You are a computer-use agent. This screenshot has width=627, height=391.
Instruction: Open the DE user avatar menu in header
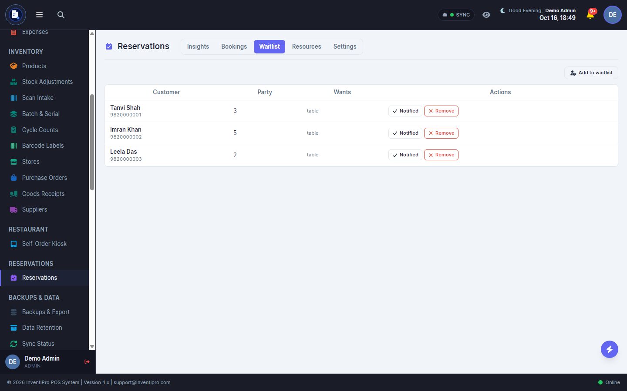[613, 15]
